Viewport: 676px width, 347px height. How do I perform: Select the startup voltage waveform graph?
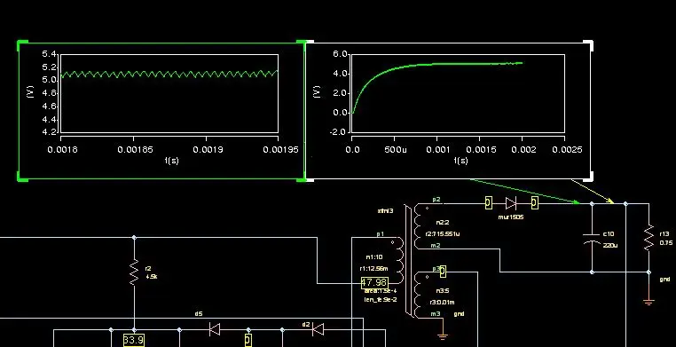pos(449,111)
